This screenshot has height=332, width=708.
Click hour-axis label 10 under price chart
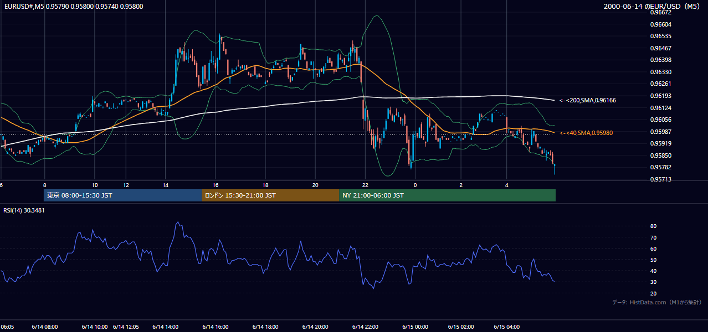click(94, 185)
